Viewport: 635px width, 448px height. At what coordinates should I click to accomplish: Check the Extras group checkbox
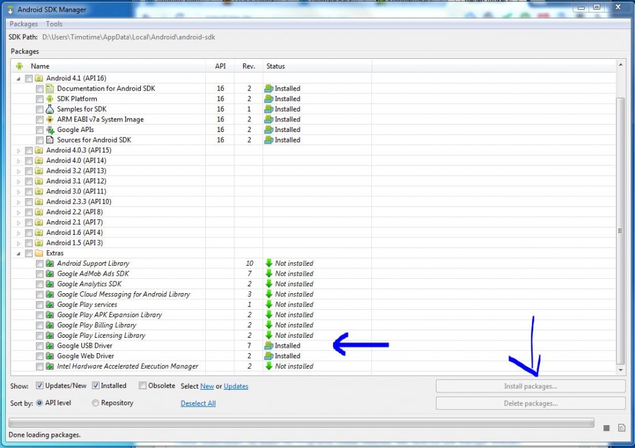pos(29,253)
